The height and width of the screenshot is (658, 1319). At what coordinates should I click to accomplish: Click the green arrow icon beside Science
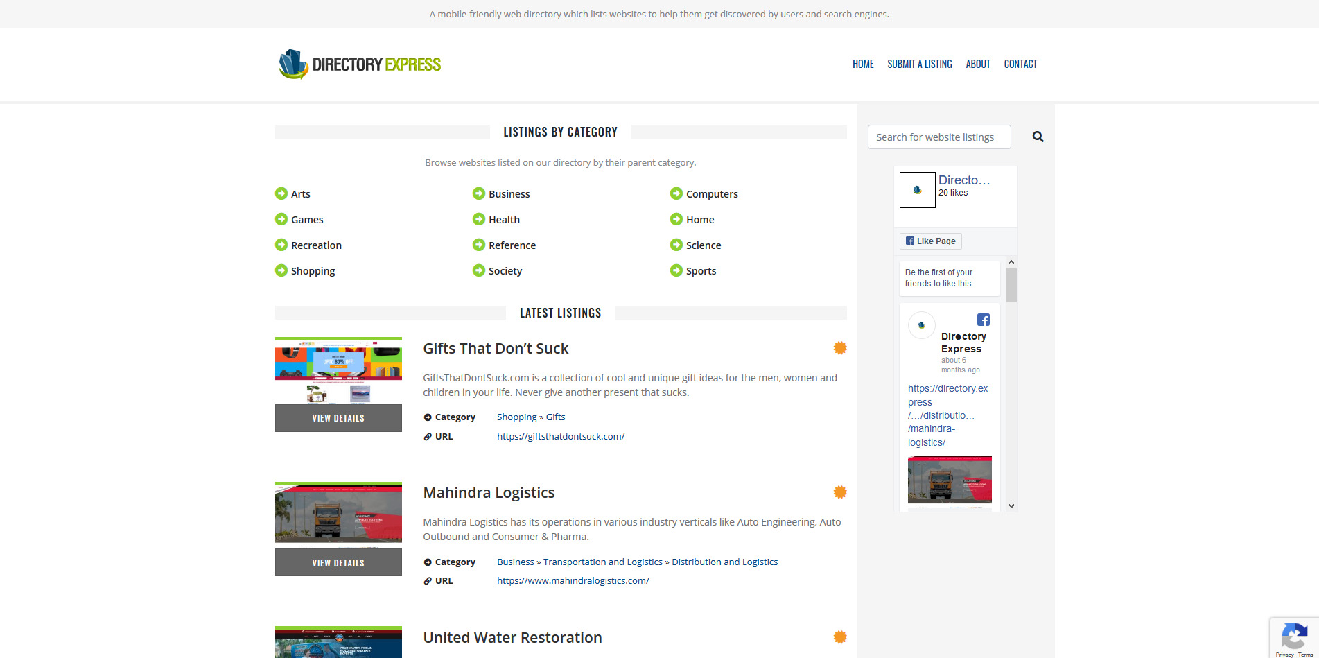click(676, 245)
